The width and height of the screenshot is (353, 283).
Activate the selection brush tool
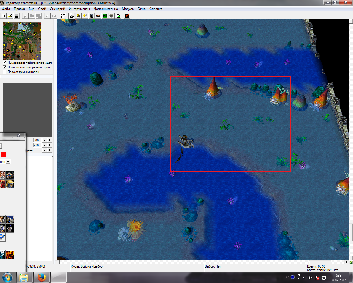(63, 16)
